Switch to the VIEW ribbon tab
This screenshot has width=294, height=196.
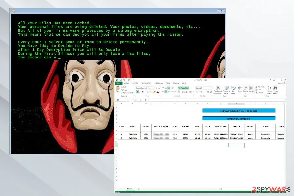(184, 83)
